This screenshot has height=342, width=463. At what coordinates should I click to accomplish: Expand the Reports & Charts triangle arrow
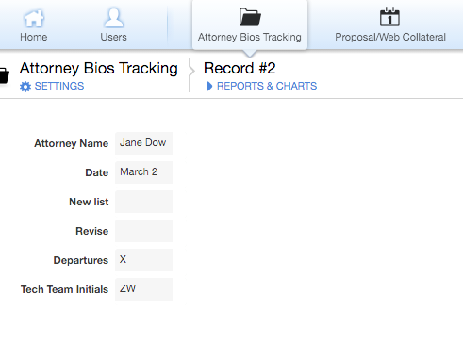click(x=209, y=86)
